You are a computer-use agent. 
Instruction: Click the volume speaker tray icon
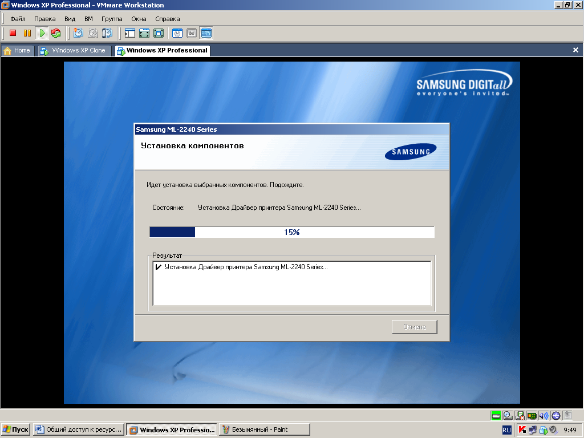tap(553, 430)
